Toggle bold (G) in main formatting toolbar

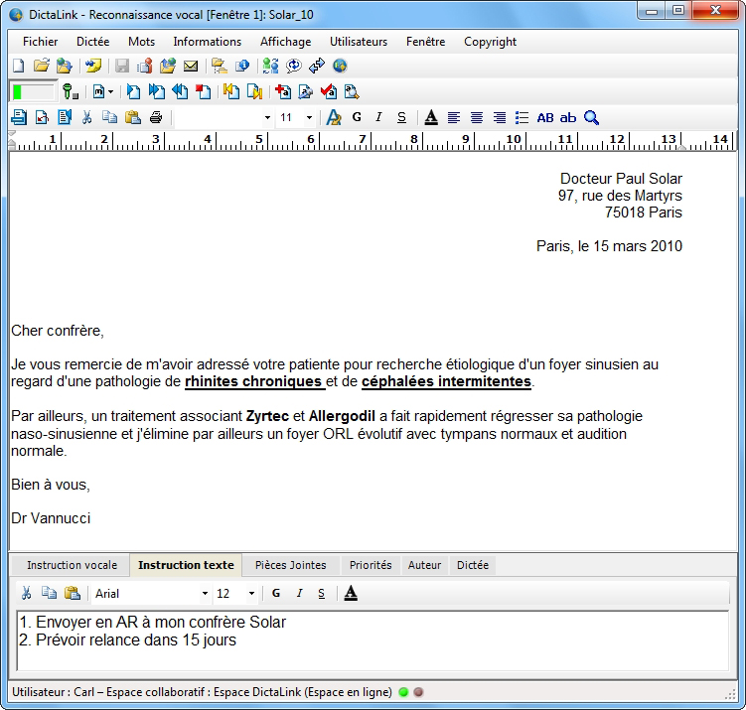tap(357, 118)
